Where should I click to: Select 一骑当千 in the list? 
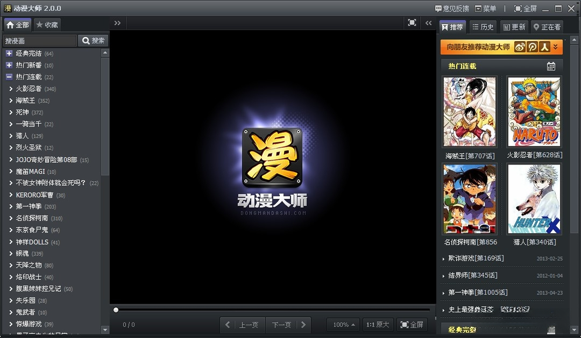29,124
